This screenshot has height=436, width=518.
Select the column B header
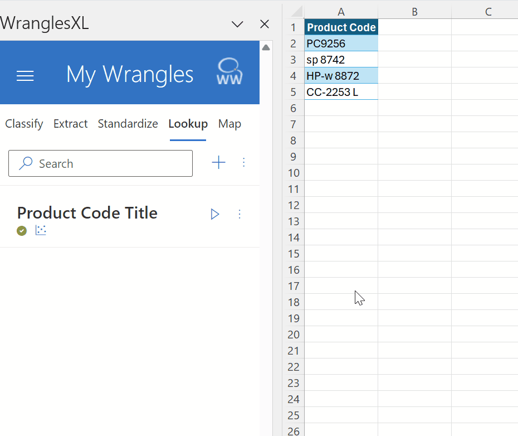click(414, 12)
